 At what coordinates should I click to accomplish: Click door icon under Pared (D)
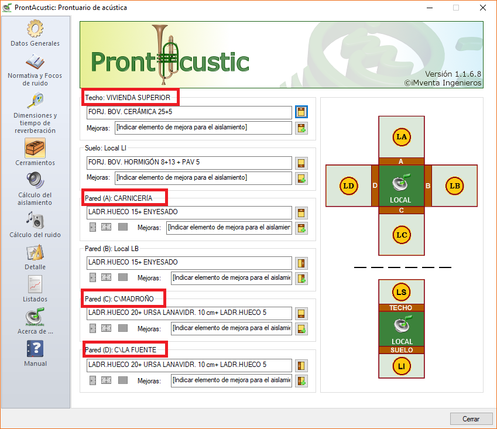pos(92,380)
